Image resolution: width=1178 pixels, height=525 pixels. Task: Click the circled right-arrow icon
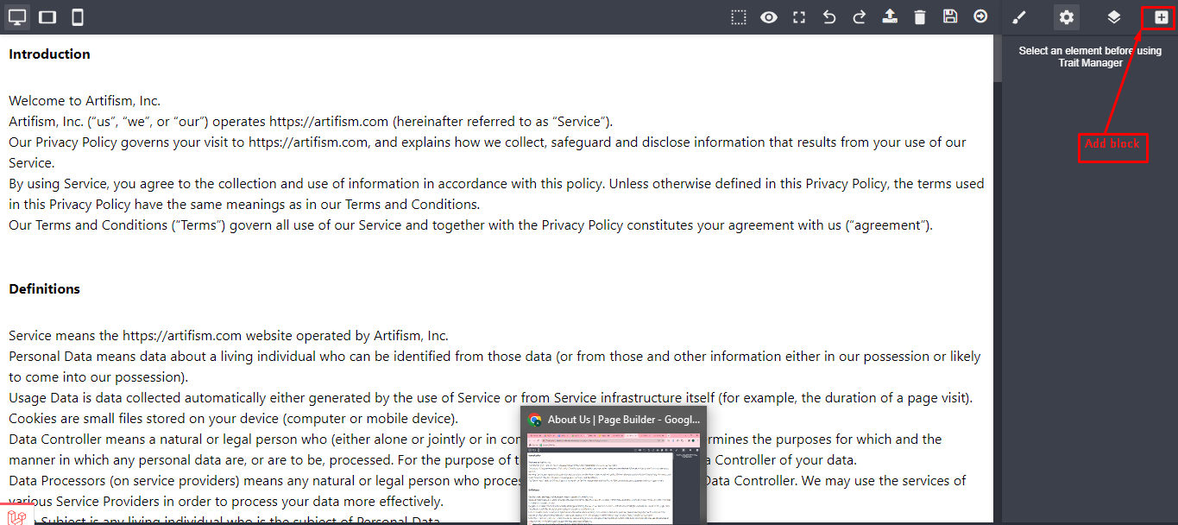[980, 17]
